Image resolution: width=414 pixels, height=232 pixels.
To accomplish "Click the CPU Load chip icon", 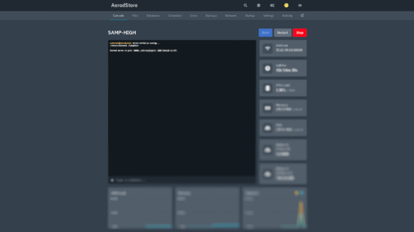I will (x=268, y=88).
